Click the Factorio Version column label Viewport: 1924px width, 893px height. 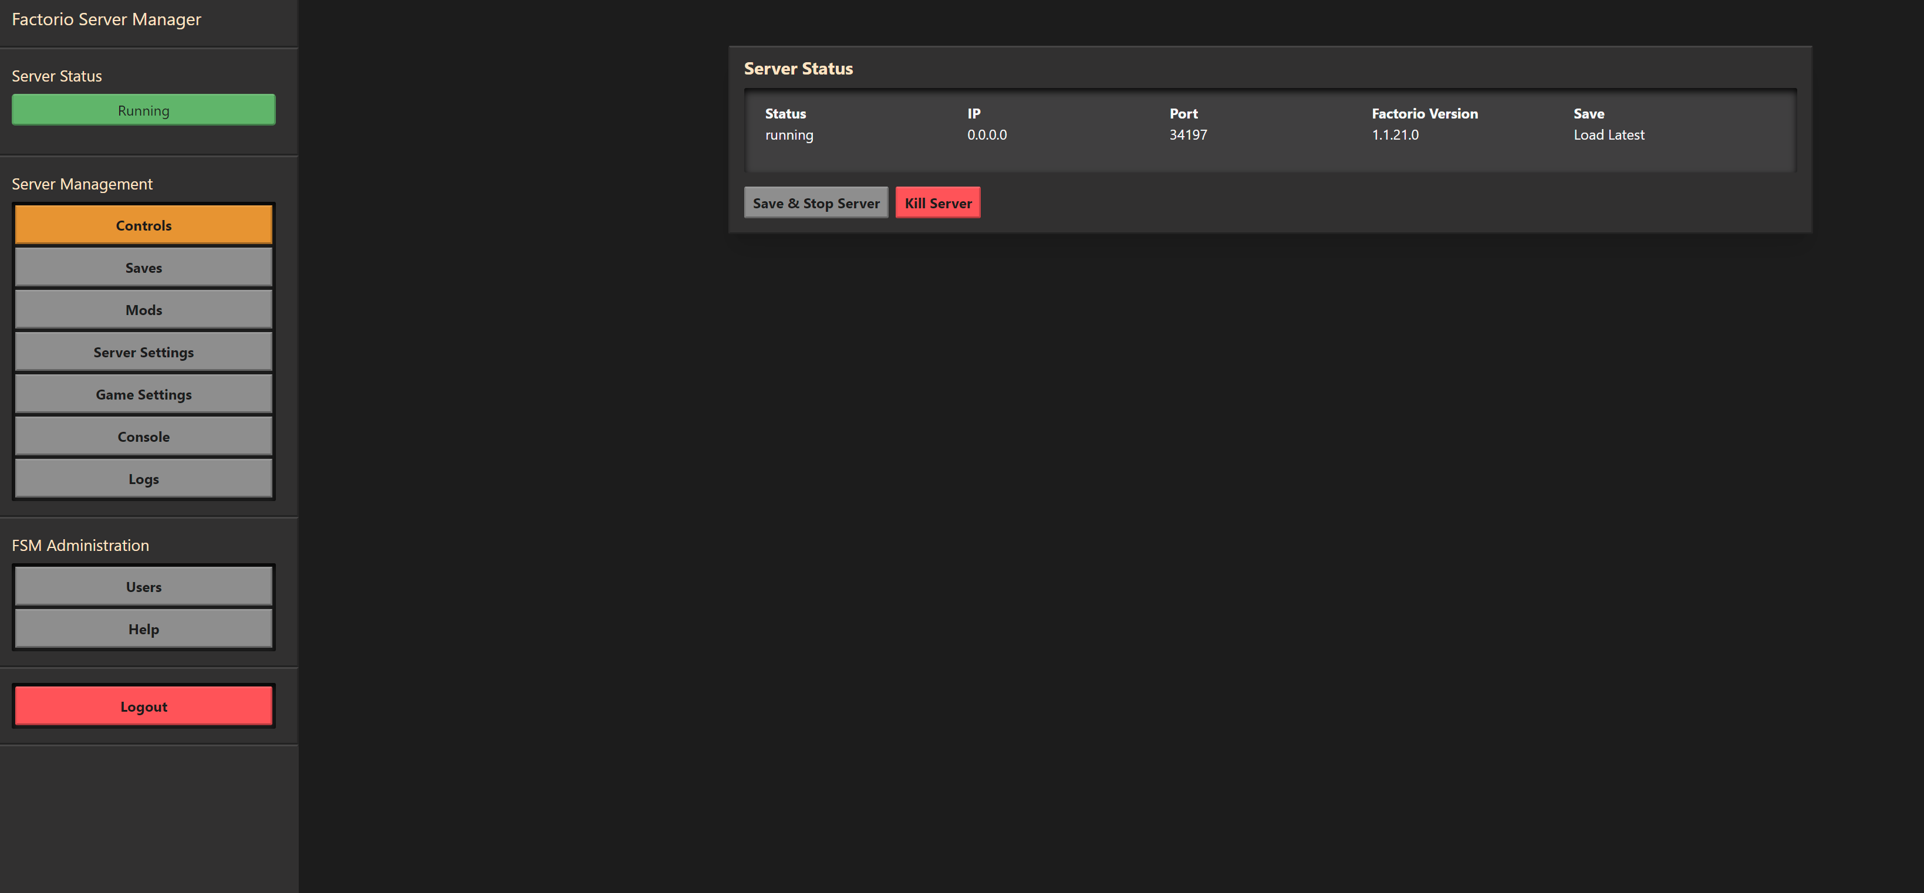(x=1425, y=113)
